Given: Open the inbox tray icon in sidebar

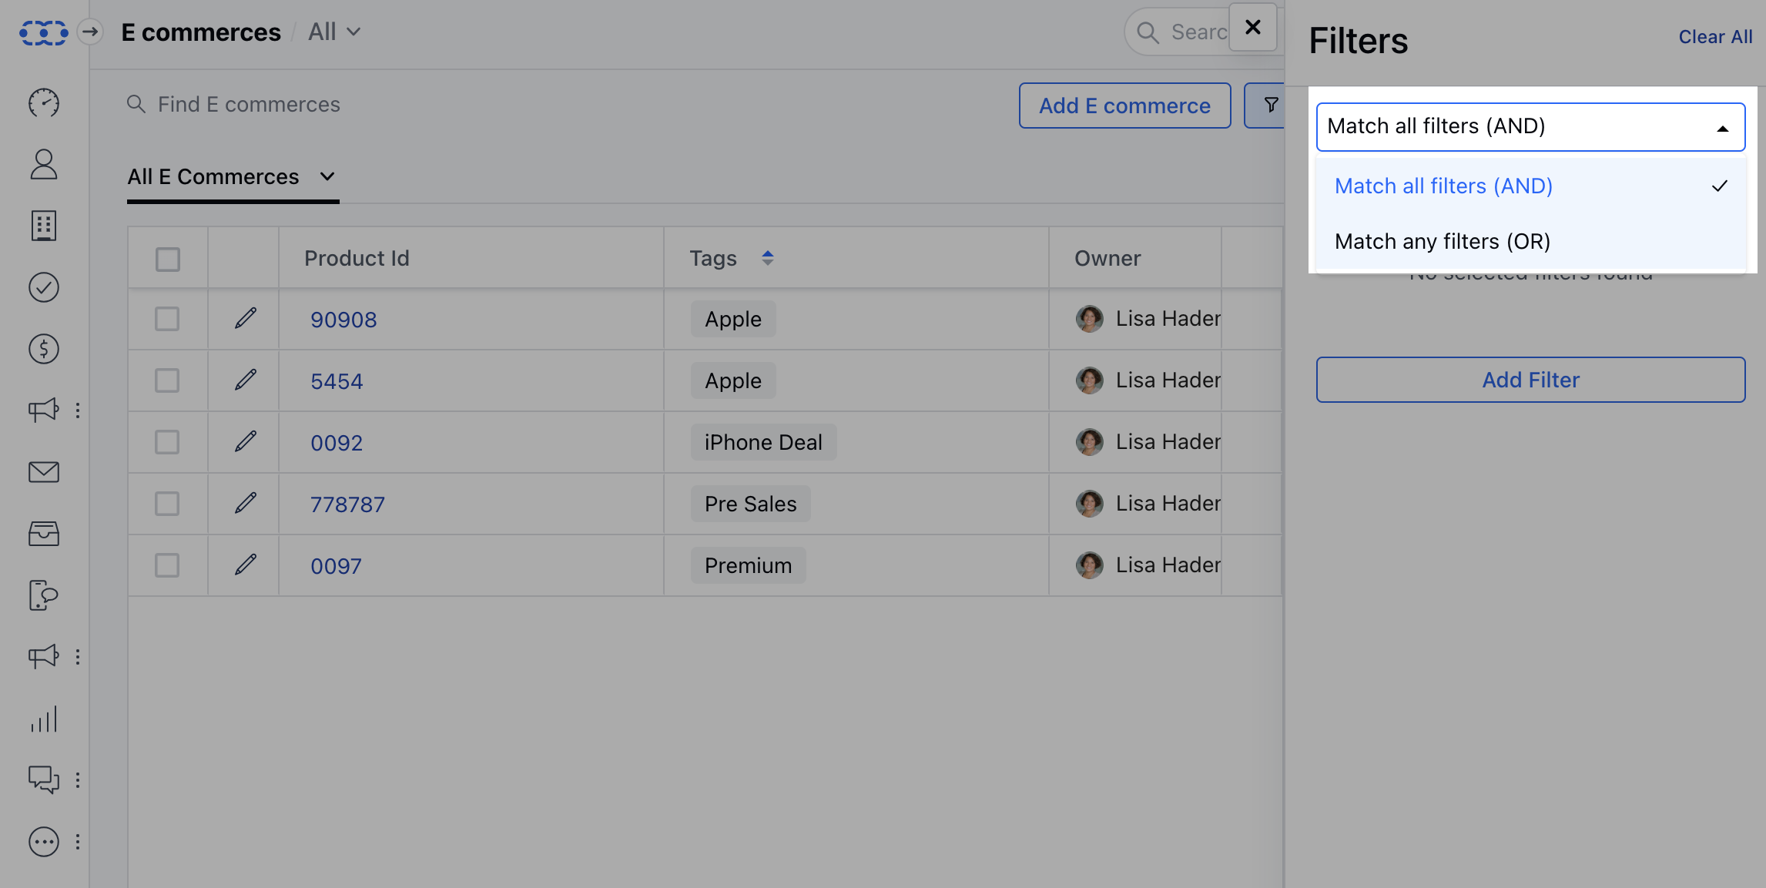Looking at the screenshot, I should [44, 534].
